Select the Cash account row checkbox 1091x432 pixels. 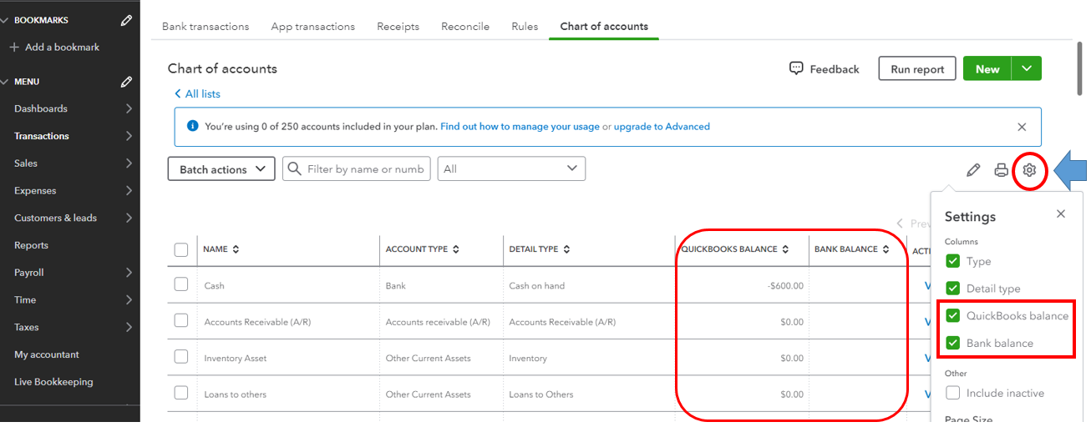coord(181,284)
